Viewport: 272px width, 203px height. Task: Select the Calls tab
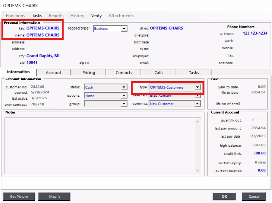tap(159, 72)
